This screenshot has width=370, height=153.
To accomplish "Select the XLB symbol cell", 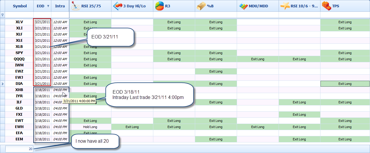I will (19, 47).
